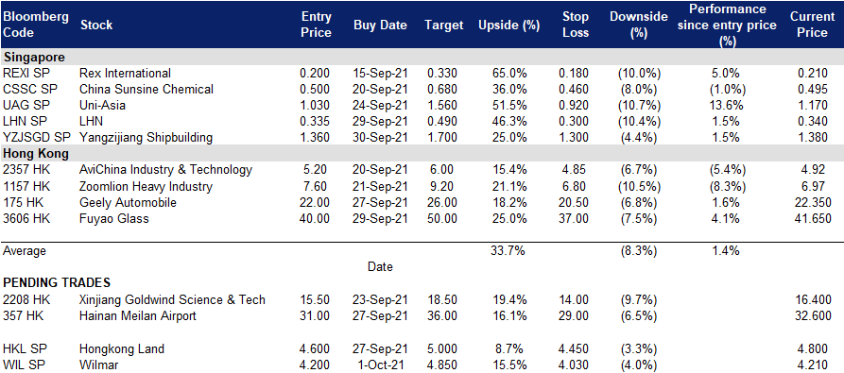Image resolution: width=844 pixels, height=373 pixels.
Task: Click Geely Automobile current price 22.350
Action: click(811, 203)
